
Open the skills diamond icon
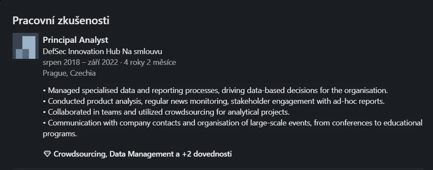(47, 154)
